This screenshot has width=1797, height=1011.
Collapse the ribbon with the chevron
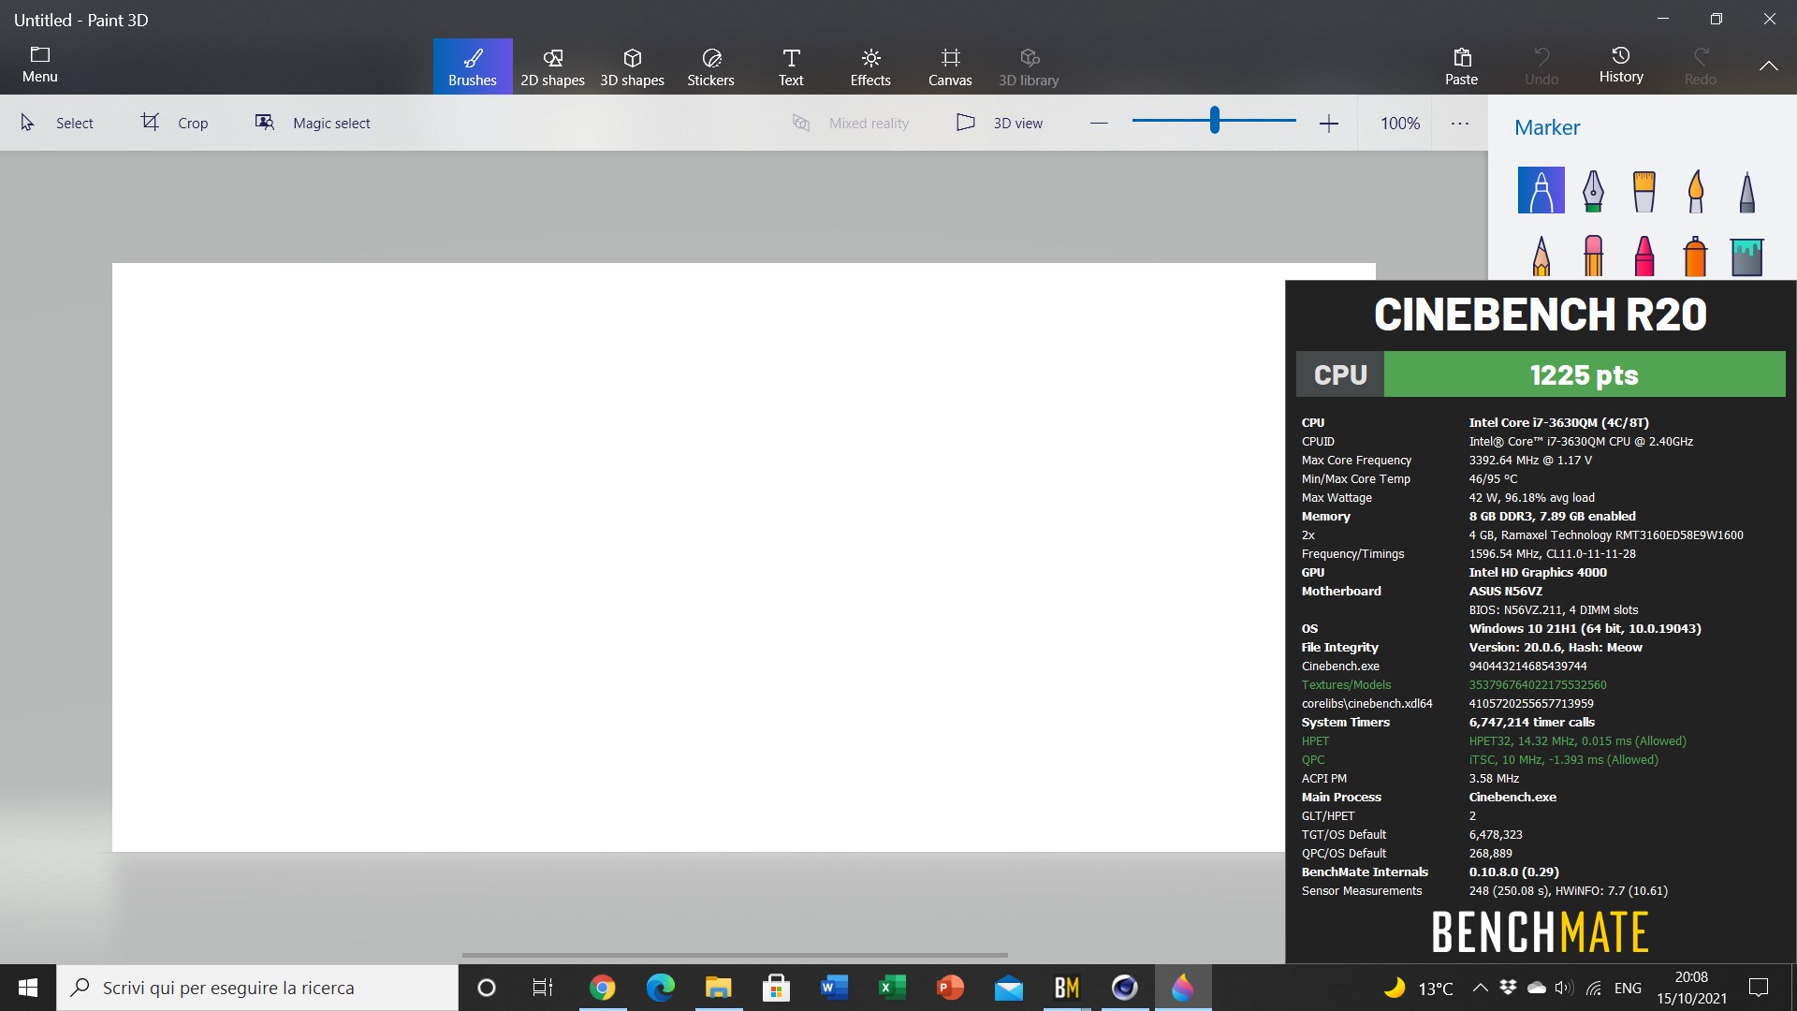1768,66
